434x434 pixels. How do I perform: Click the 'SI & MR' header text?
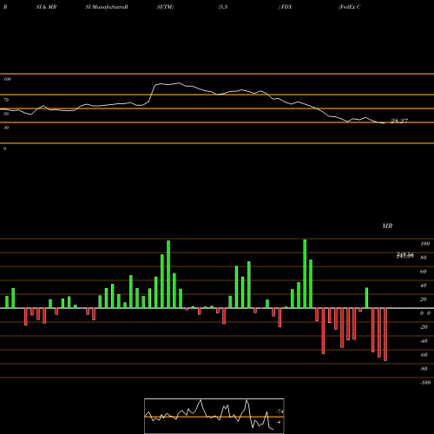[46, 7]
